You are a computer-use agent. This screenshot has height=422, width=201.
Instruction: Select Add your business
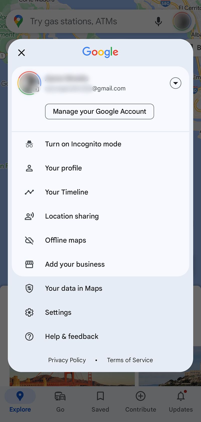click(x=75, y=264)
